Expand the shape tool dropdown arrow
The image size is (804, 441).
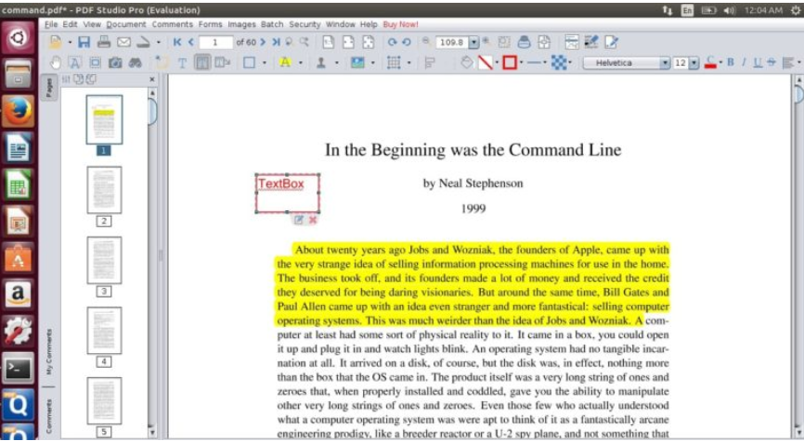tap(264, 63)
